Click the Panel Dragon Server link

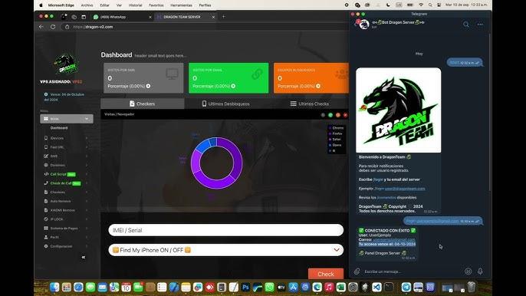click(x=383, y=253)
